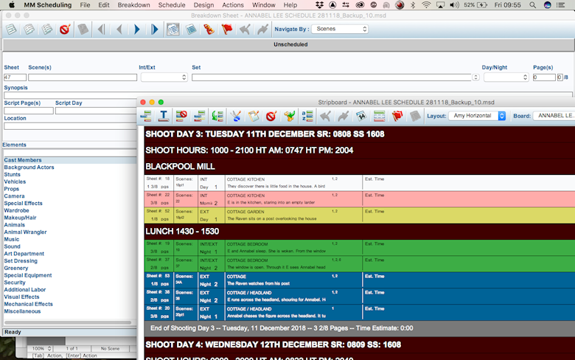The width and height of the screenshot is (575, 360).
Task: Select the Sheet 18 Cottage Kitchen strip
Action: click(x=360, y=182)
